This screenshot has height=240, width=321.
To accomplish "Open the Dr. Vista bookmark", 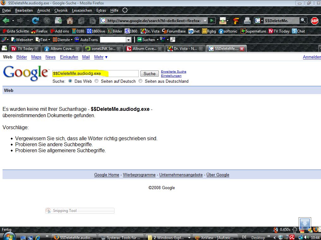I will coord(150,31).
